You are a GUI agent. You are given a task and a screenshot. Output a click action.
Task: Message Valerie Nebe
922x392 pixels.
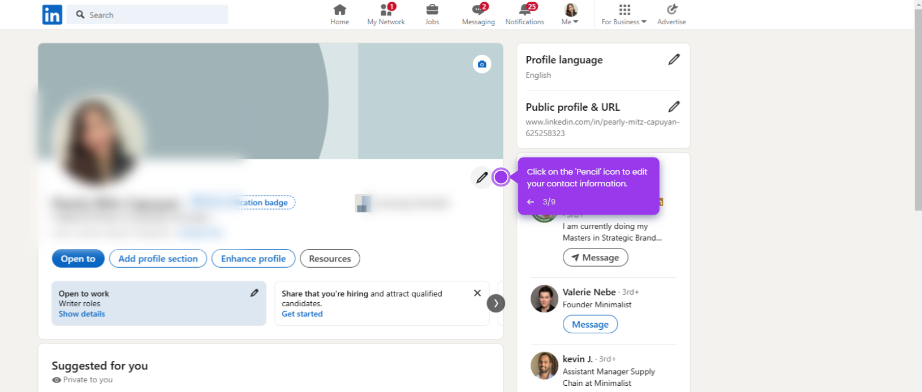point(590,325)
